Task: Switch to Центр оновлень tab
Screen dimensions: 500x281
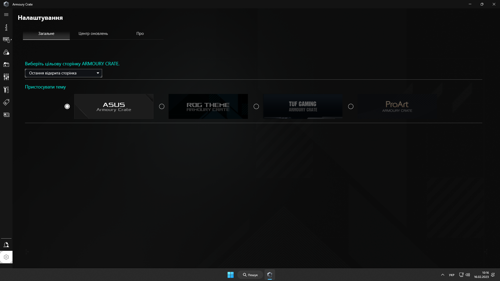Action: pyautogui.click(x=93, y=33)
